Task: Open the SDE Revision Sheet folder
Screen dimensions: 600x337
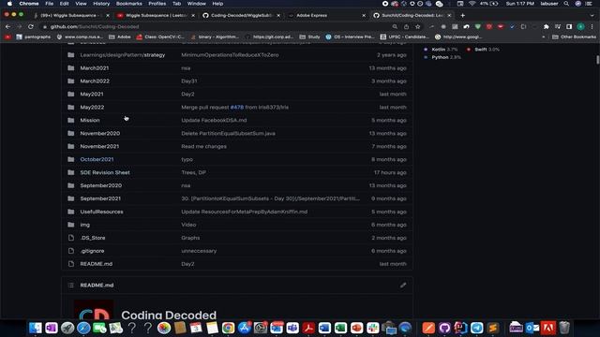Action: [x=105, y=172]
